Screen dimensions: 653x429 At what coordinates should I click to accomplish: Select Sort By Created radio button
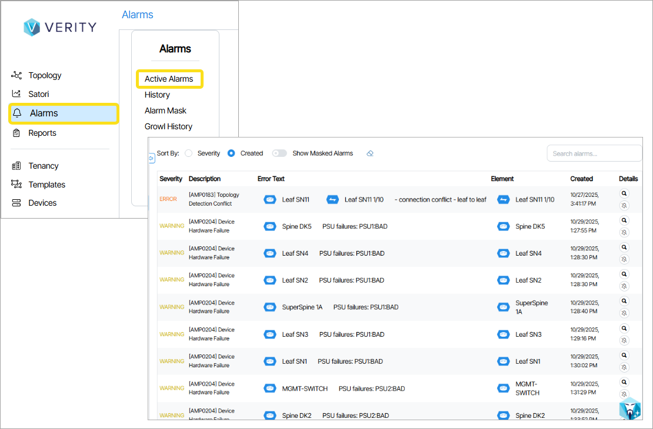pos(231,153)
